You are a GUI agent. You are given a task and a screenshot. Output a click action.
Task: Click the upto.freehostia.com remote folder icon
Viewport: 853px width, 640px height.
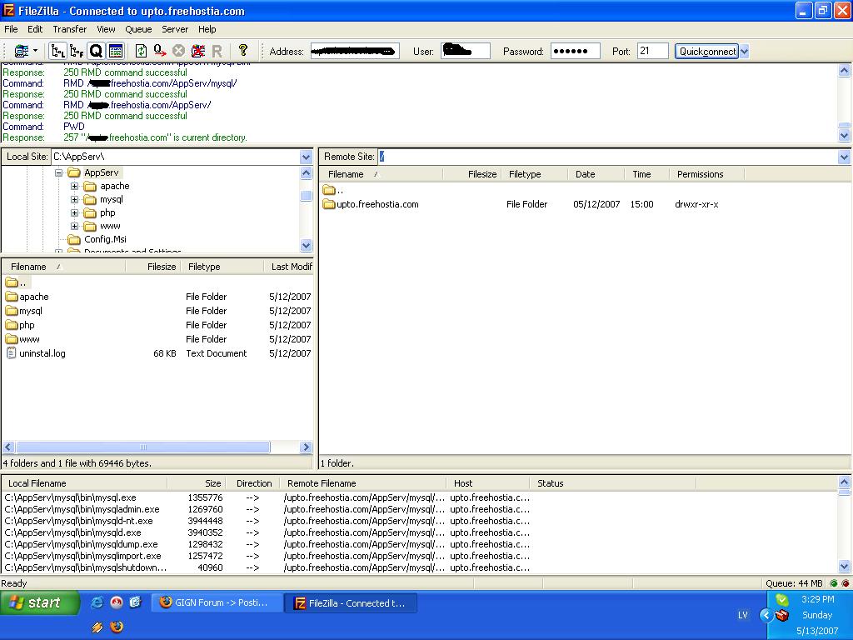[328, 204]
